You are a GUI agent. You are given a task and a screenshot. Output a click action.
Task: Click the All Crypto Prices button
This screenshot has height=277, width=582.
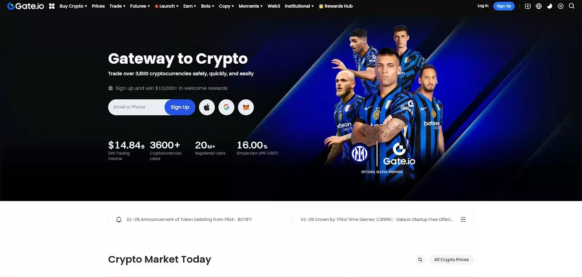coord(451,260)
